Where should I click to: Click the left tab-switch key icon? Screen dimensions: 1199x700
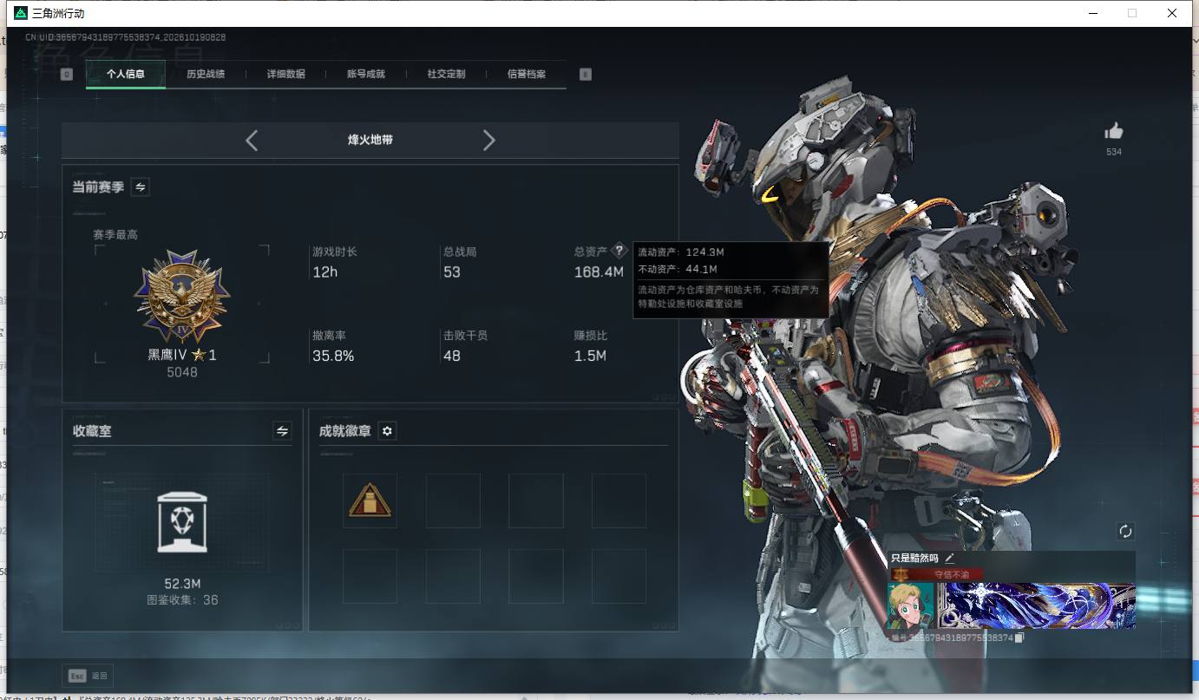tap(67, 75)
